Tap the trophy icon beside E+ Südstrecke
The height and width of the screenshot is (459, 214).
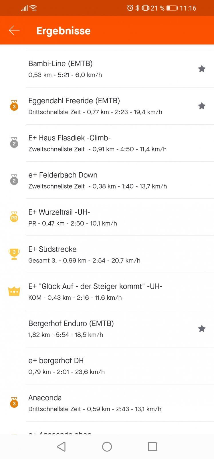14,254
